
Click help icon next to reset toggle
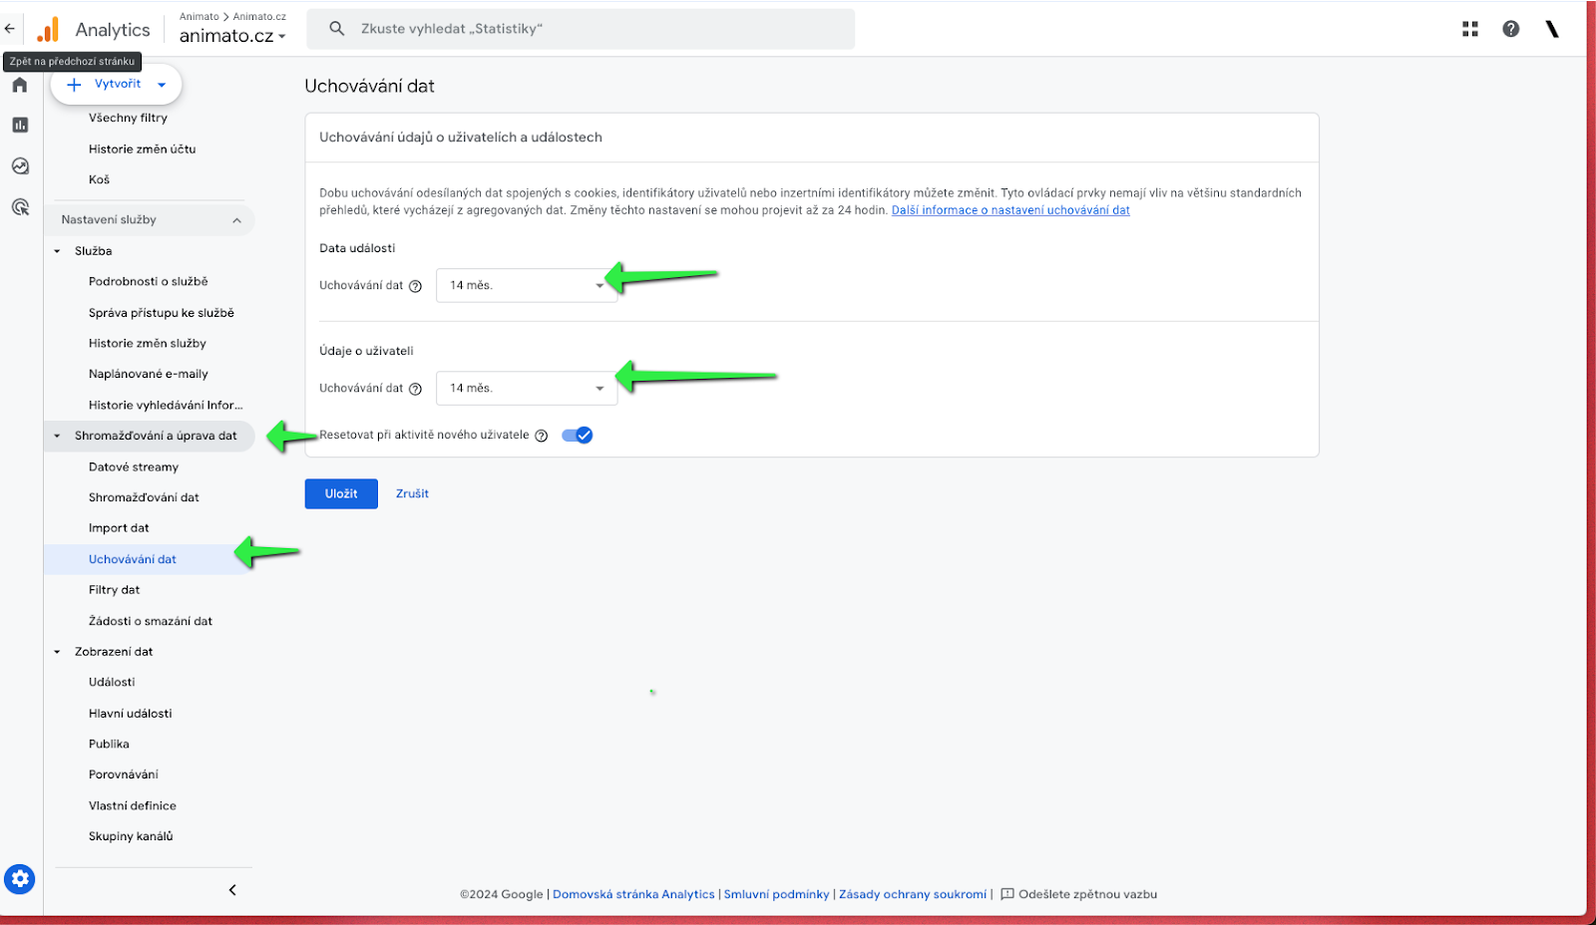(542, 436)
